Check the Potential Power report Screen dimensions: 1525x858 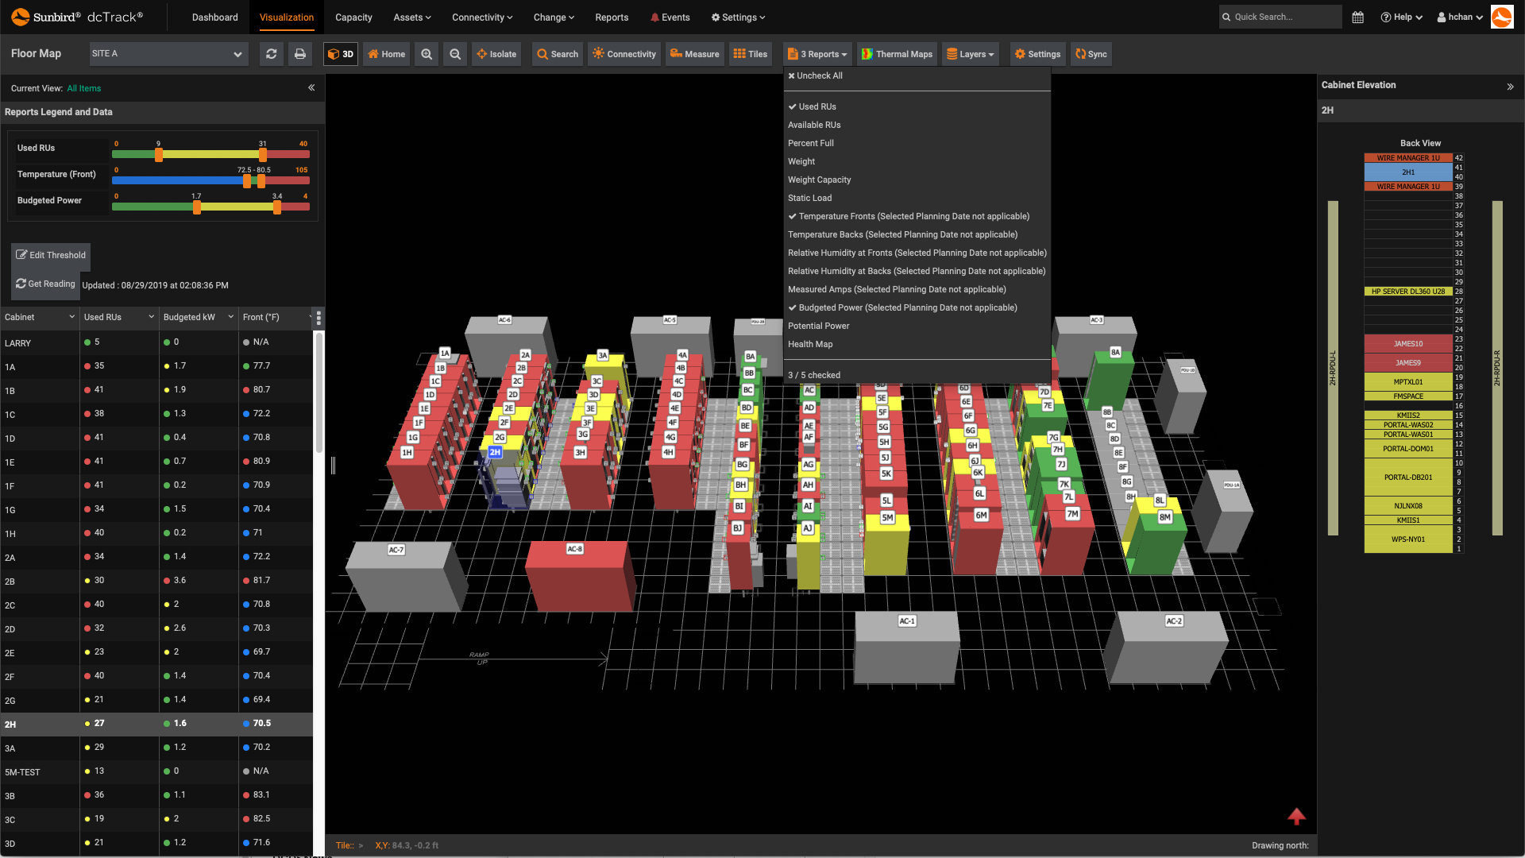(x=819, y=326)
